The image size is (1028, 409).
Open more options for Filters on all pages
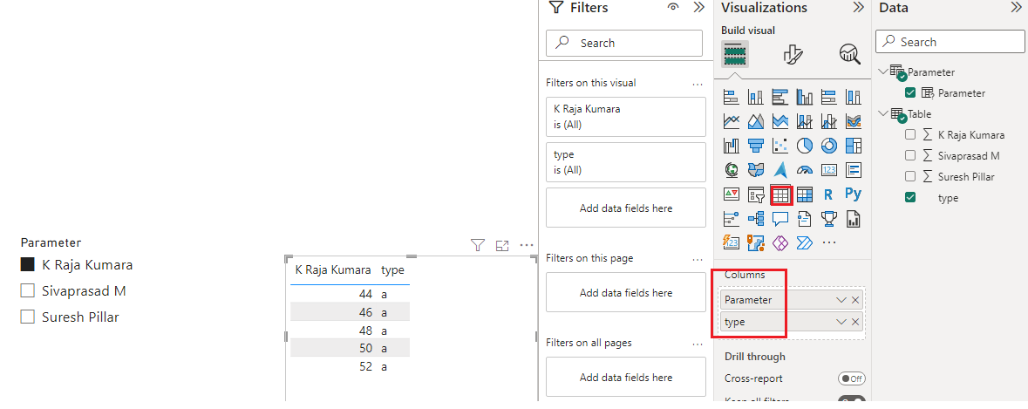[697, 343]
